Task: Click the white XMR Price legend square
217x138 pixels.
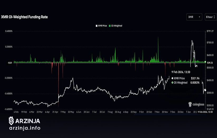Action: (97, 26)
